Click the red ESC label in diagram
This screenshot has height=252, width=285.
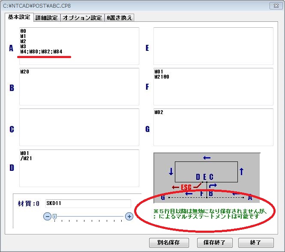tap(186, 187)
